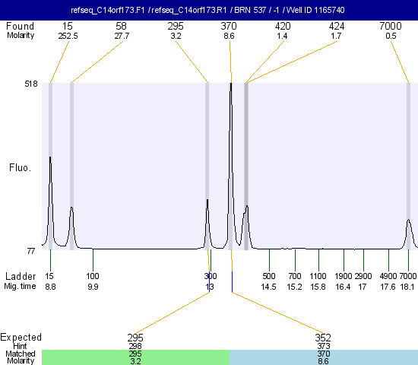Click the Hint 373 value
The height and width of the screenshot is (365, 418).
(324, 346)
